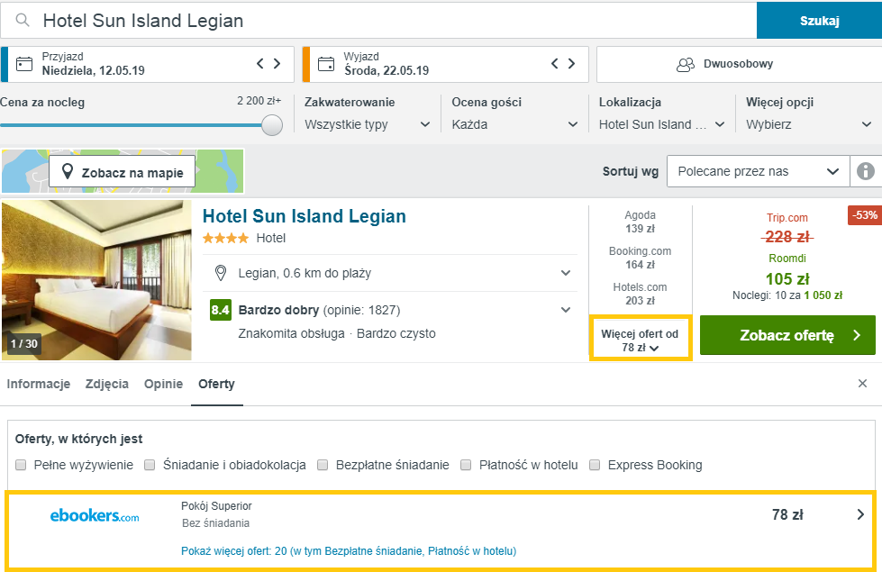The width and height of the screenshot is (882, 572).
Task: Click the sort info icon
Action: click(866, 171)
